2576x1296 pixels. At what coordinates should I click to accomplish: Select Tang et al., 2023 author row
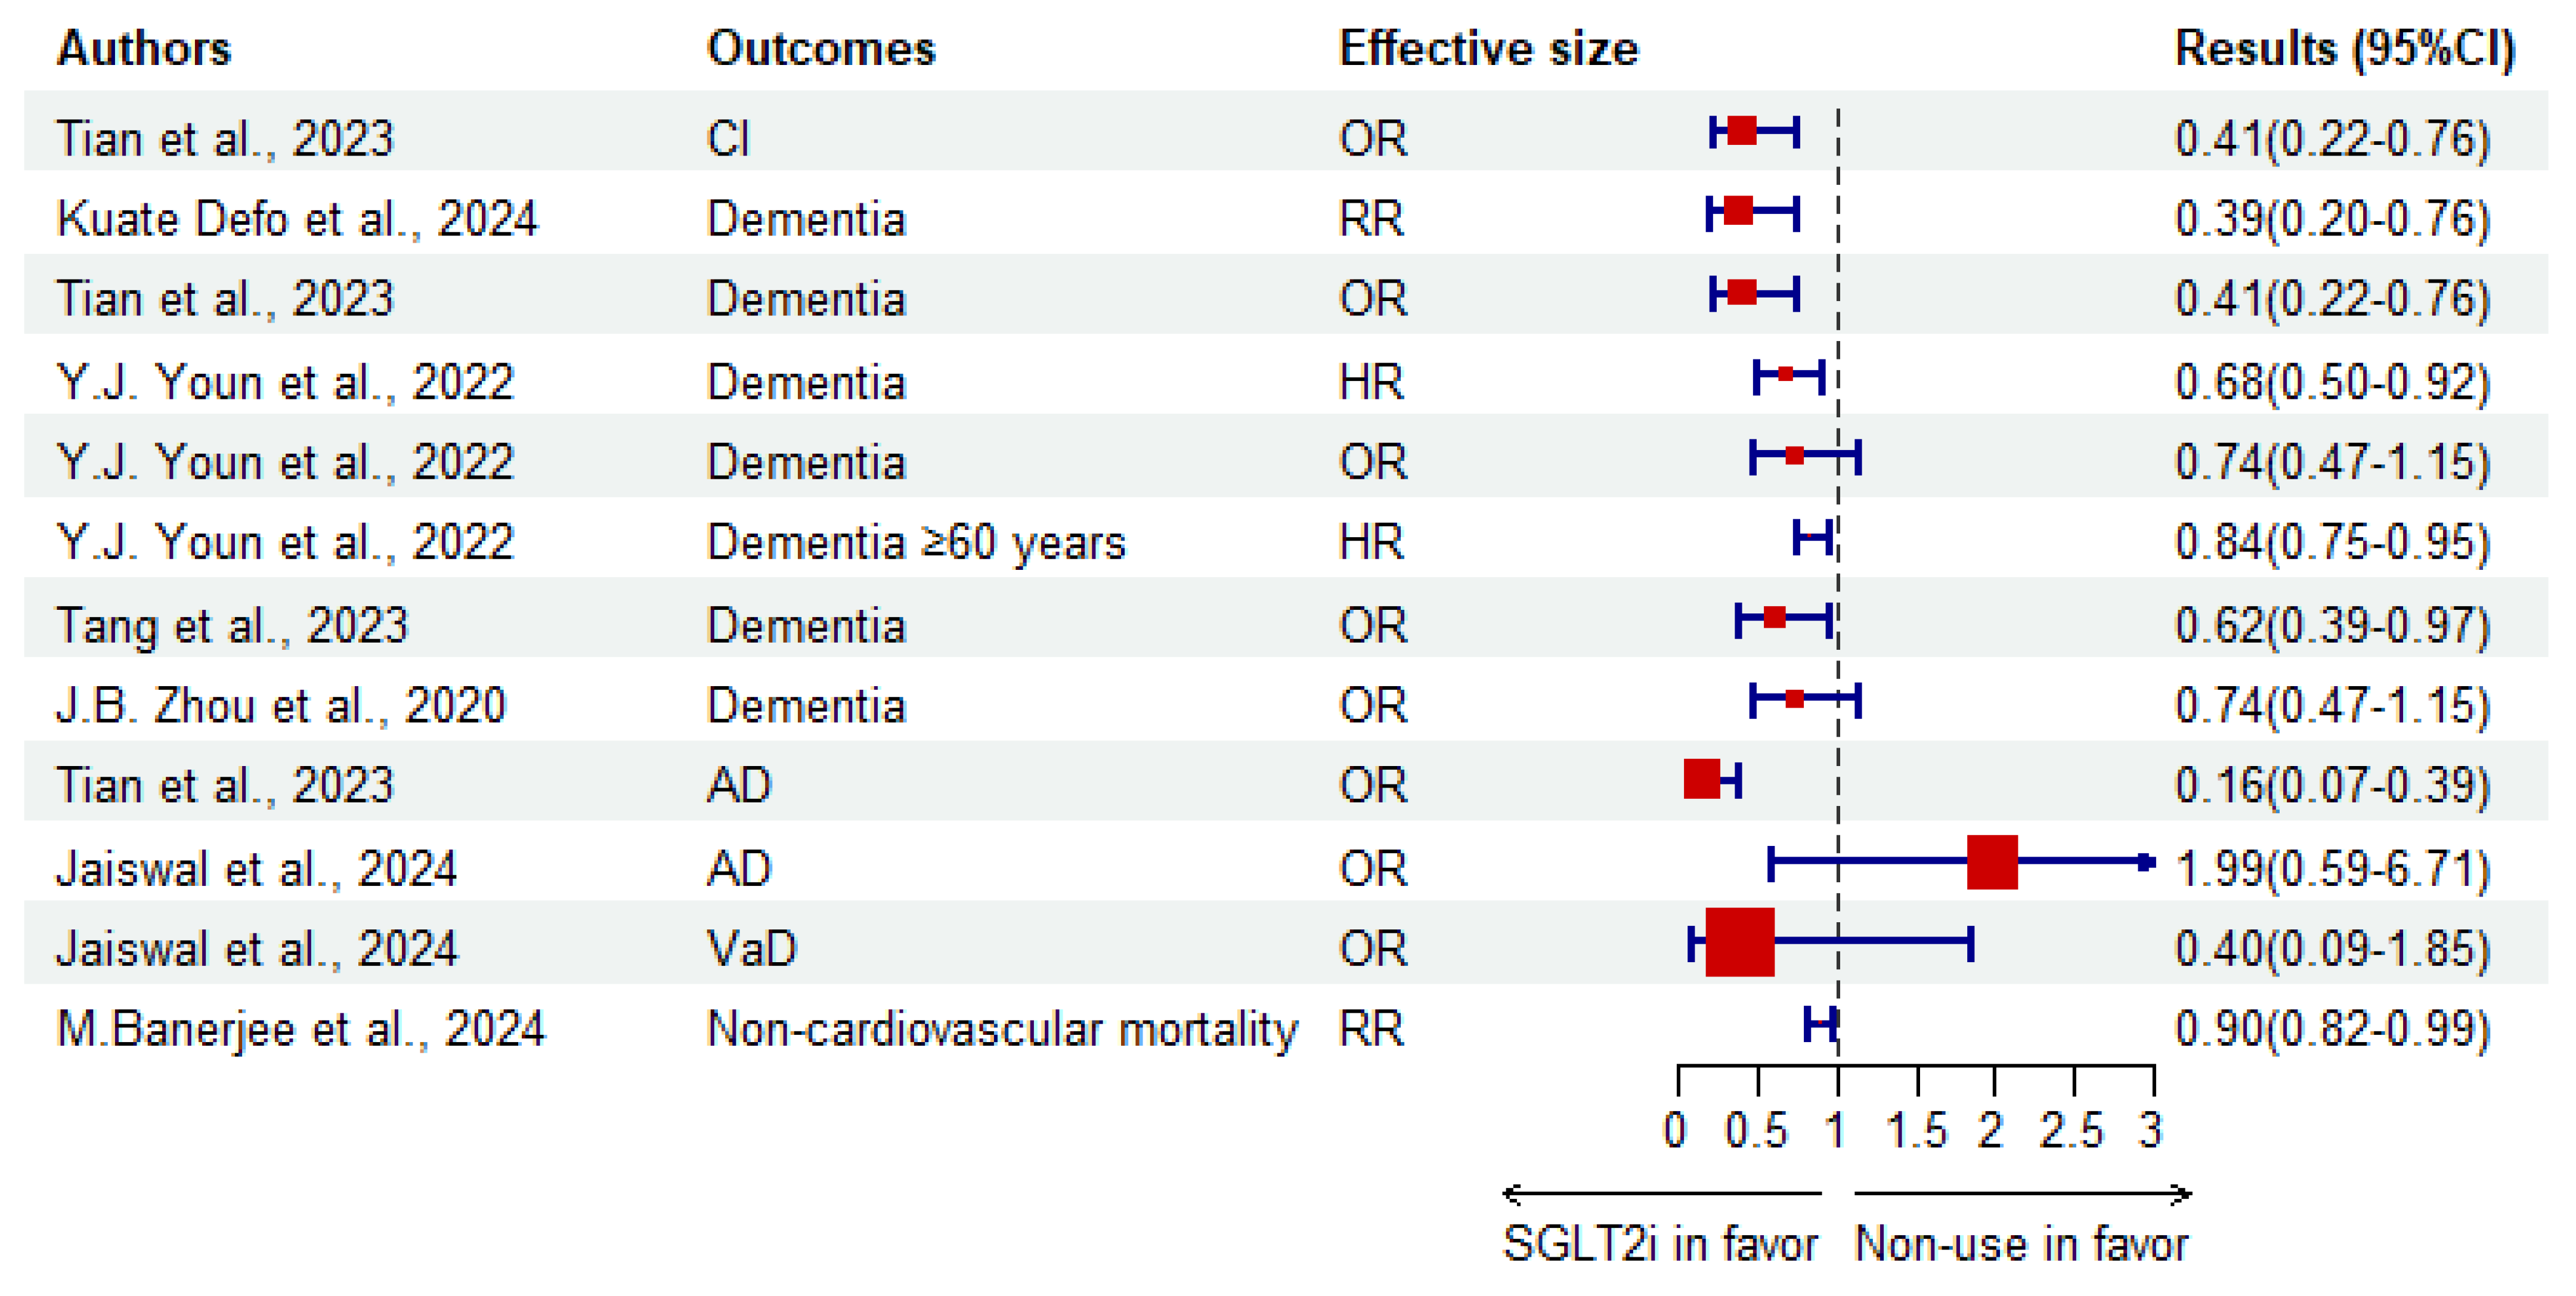tap(232, 626)
